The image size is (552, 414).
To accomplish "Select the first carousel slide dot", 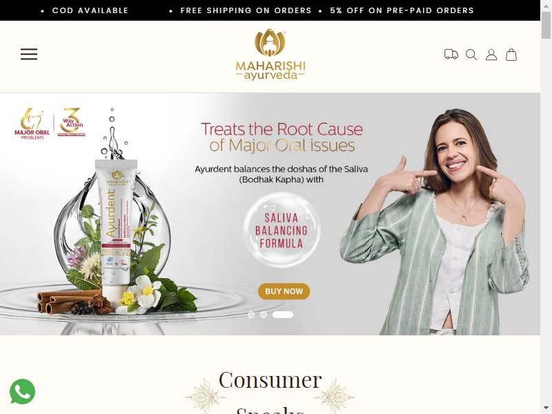I will (x=251, y=315).
